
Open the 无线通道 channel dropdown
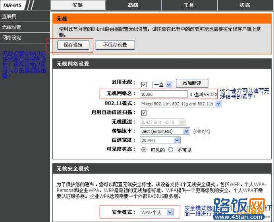click(x=162, y=122)
